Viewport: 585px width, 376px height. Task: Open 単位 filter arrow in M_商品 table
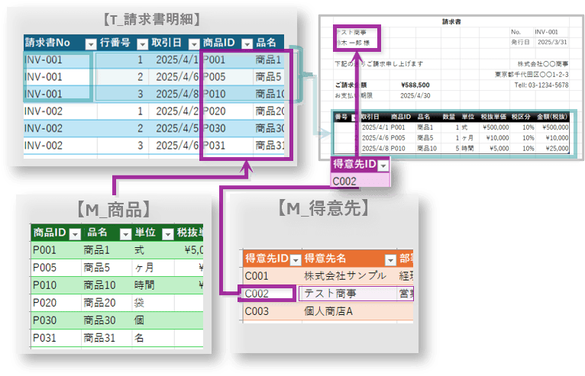(168, 234)
